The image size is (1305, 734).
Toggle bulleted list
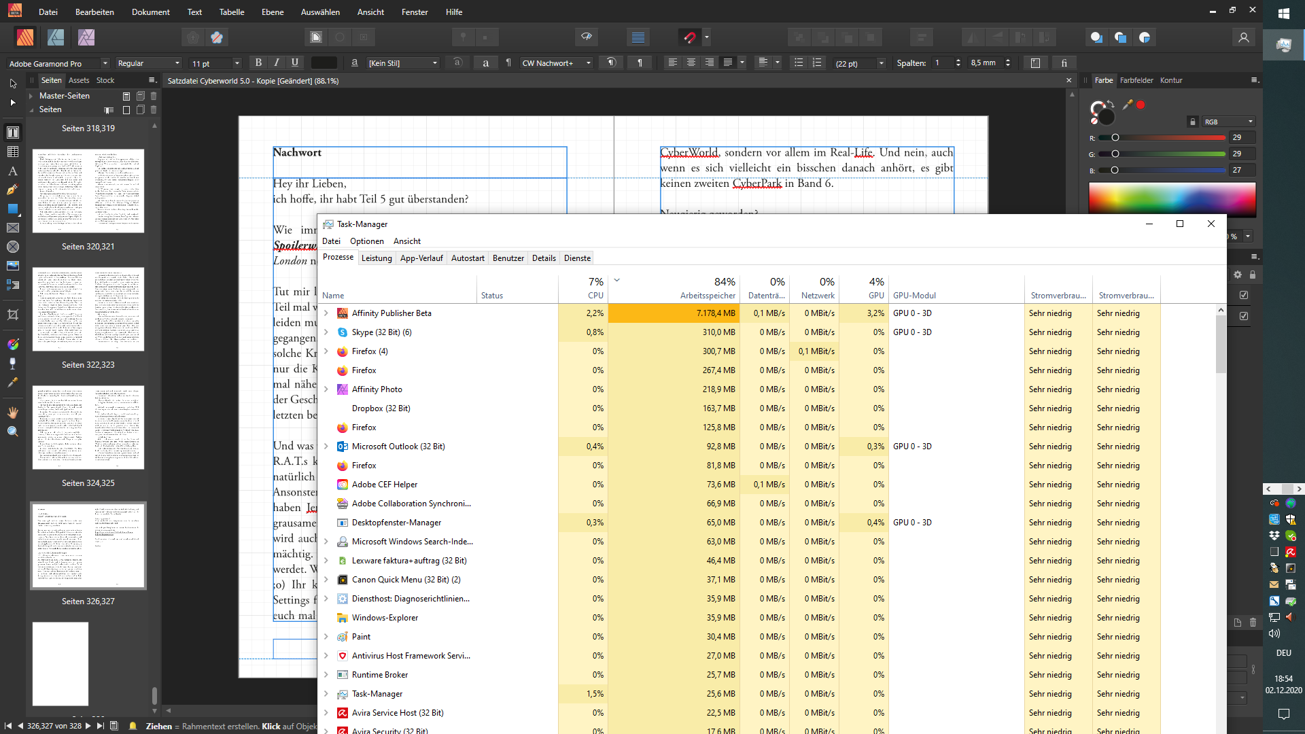[x=799, y=63]
